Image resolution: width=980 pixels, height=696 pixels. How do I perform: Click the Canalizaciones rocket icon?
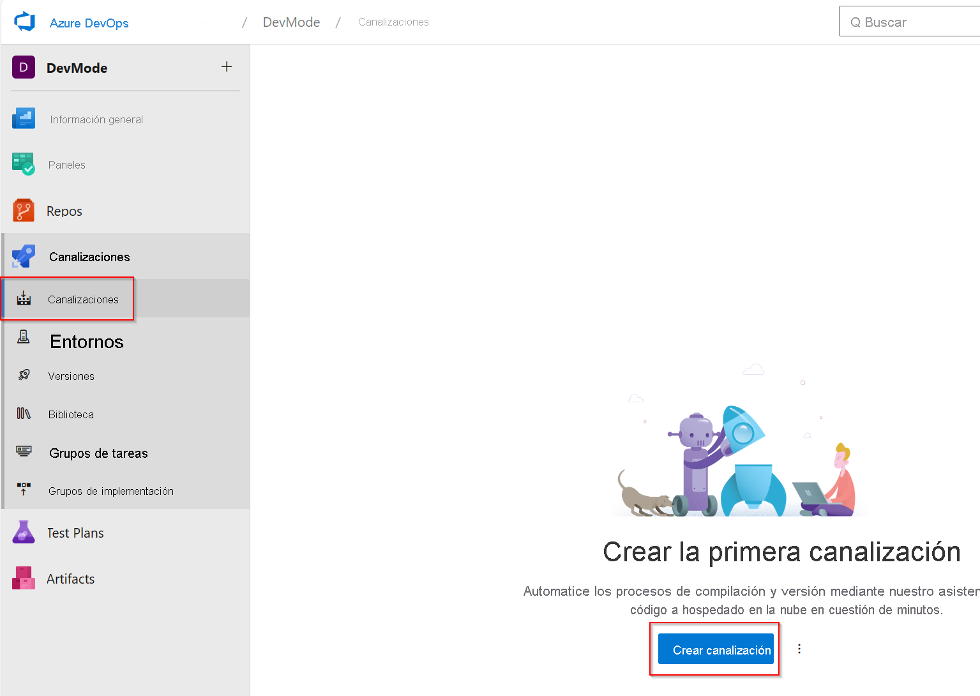(23, 256)
